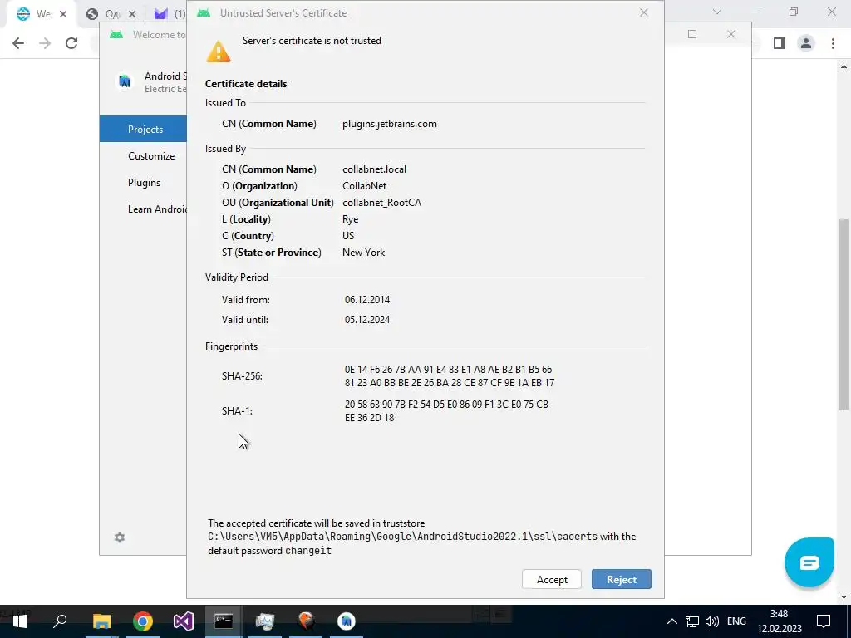Close the first Chrome tab
This screenshot has height=638, width=851.
(x=63, y=14)
